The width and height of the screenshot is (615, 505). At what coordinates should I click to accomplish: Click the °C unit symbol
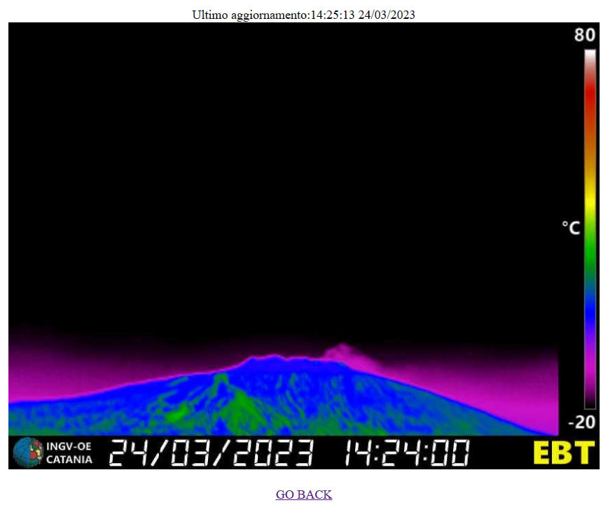point(571,227)
